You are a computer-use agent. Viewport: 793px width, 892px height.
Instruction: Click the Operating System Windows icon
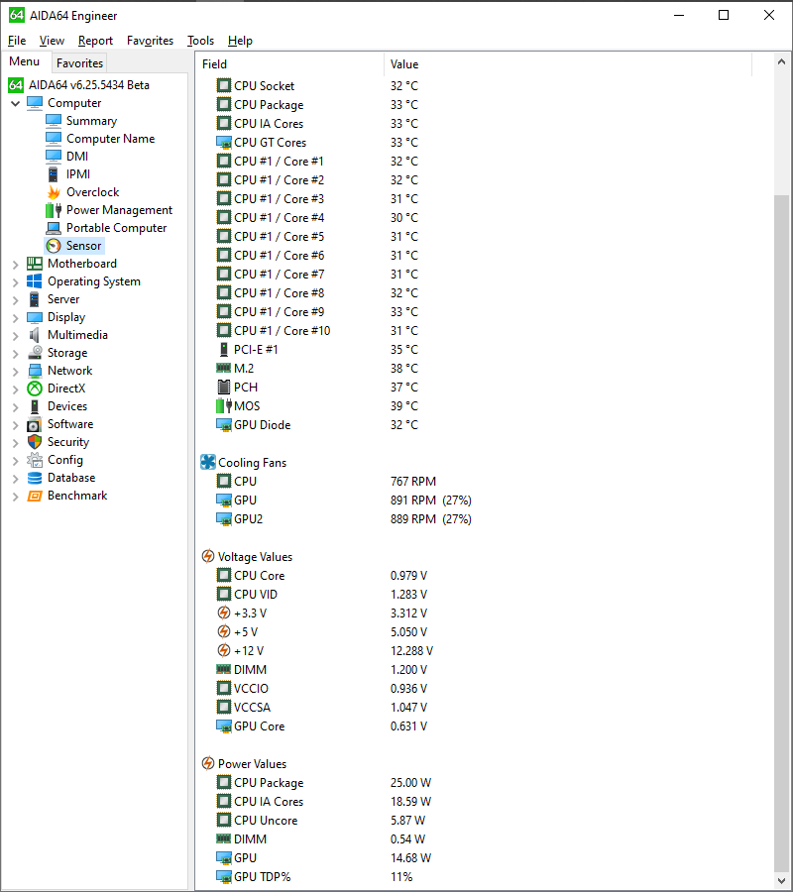35,281
